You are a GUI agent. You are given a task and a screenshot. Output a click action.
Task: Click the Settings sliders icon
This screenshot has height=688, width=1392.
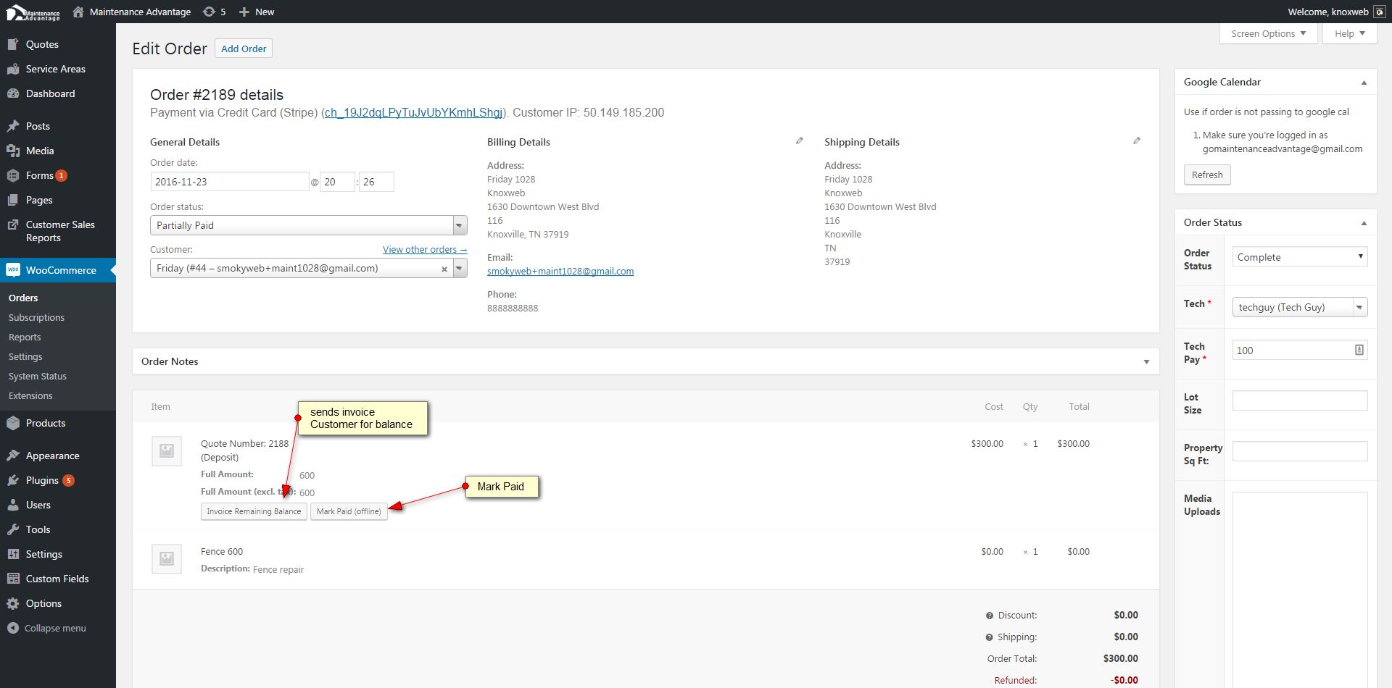(x=13, y=554)
